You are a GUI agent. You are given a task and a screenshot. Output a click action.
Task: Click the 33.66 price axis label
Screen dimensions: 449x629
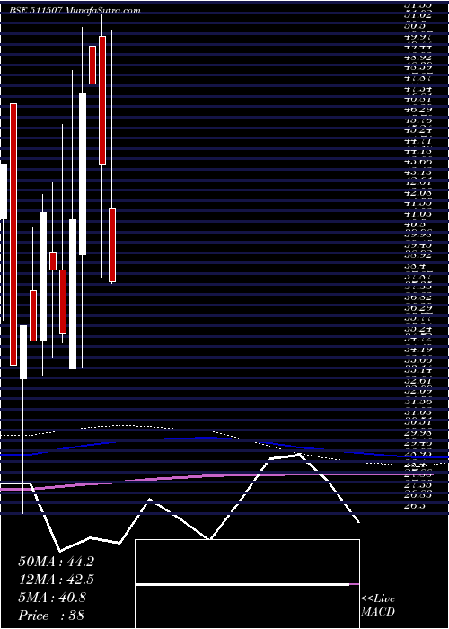[x=418, y=359]
